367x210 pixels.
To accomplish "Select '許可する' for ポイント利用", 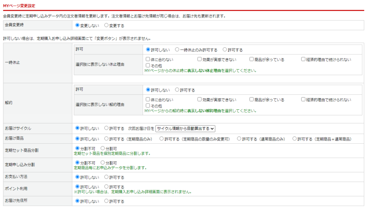I will (x=106, y=187).
